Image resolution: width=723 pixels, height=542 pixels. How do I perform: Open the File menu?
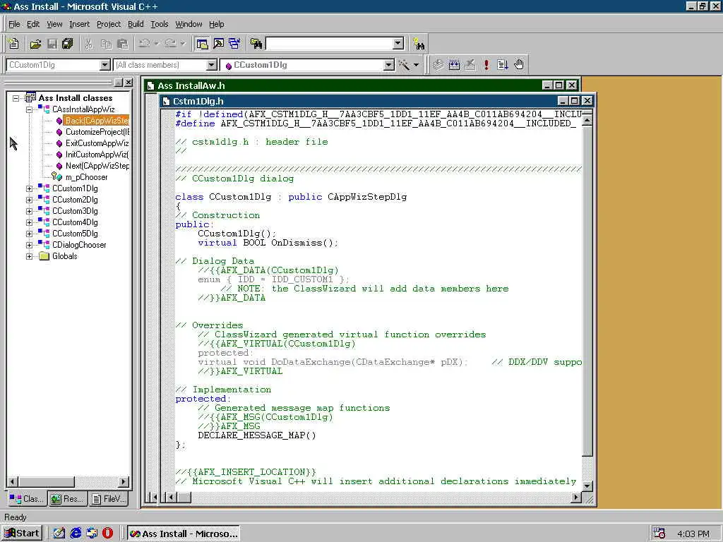[14, 24]
